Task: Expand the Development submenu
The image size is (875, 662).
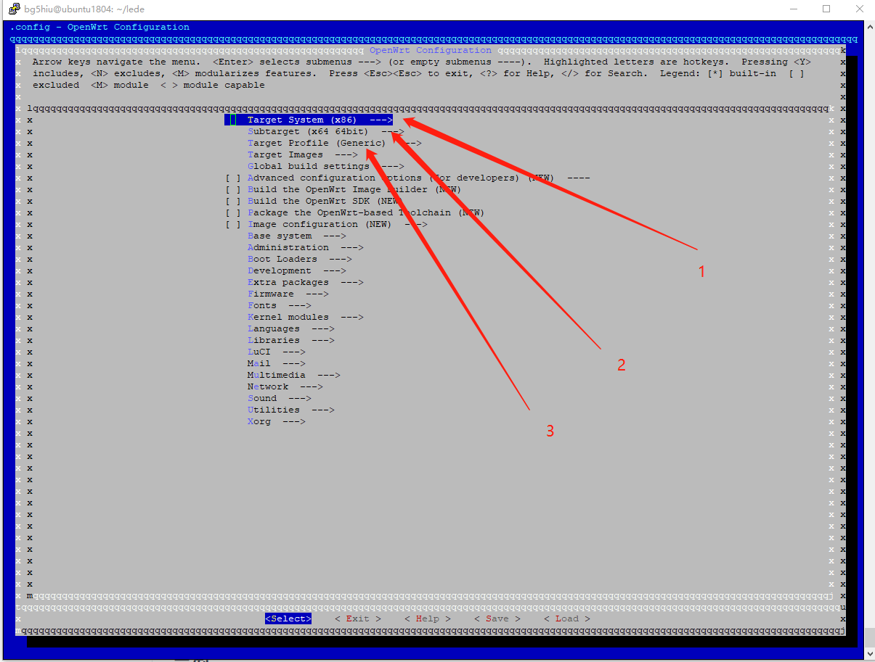Action: (x=297, y=271)
